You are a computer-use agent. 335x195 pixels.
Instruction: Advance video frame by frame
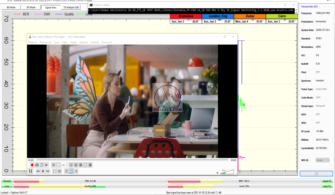pyautogui.click(x=47, y=165)
